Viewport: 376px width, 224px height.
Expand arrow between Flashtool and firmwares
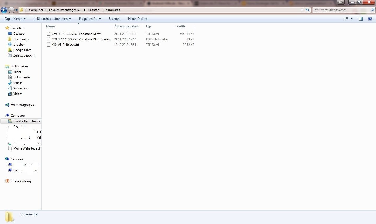pyautogui.click(x=103, y=10)
